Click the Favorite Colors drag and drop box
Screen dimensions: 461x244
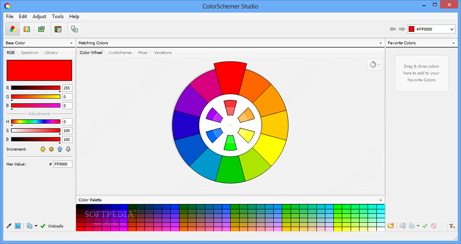(x=422, y=74)
